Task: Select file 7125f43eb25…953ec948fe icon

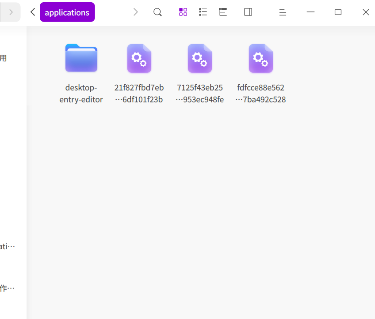Action: coord(200,58)
